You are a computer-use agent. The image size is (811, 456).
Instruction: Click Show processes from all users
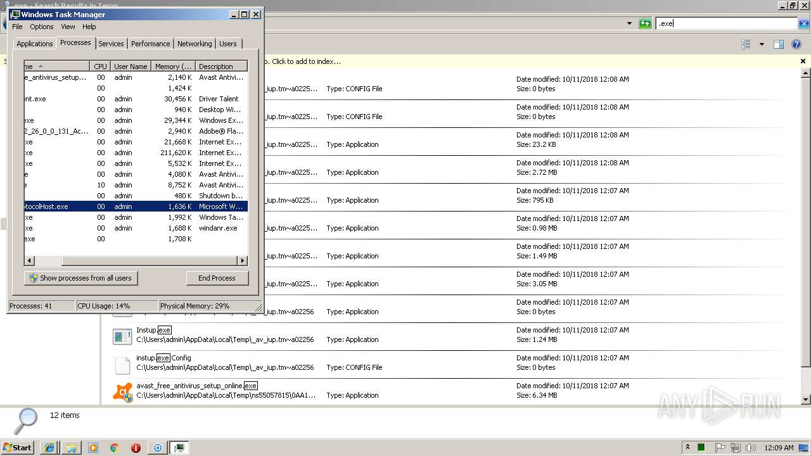81,278
